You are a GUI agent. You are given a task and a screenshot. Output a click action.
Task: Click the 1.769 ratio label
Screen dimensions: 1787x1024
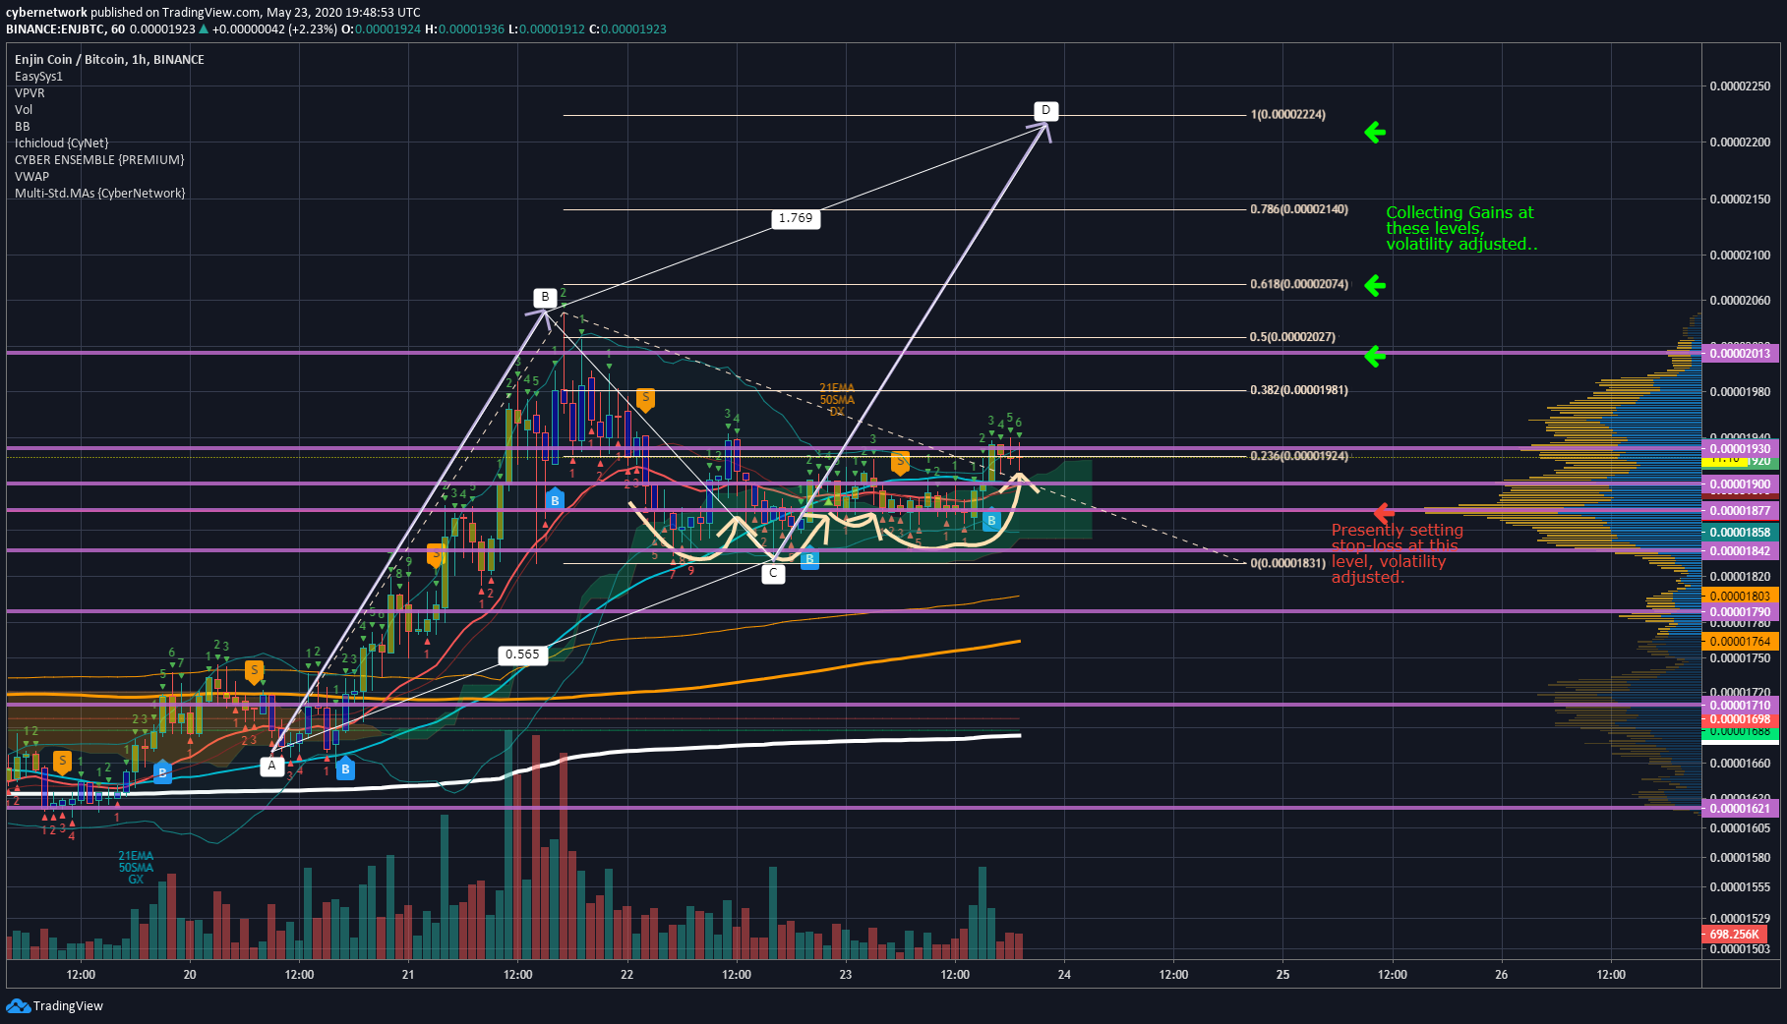[x=796, y=218]
